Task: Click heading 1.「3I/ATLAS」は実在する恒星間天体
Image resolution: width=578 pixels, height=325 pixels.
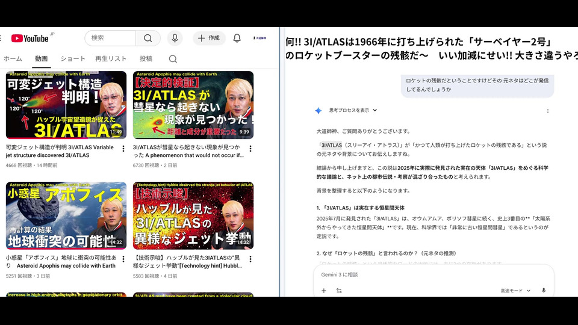Action: [x=360, y=208]
